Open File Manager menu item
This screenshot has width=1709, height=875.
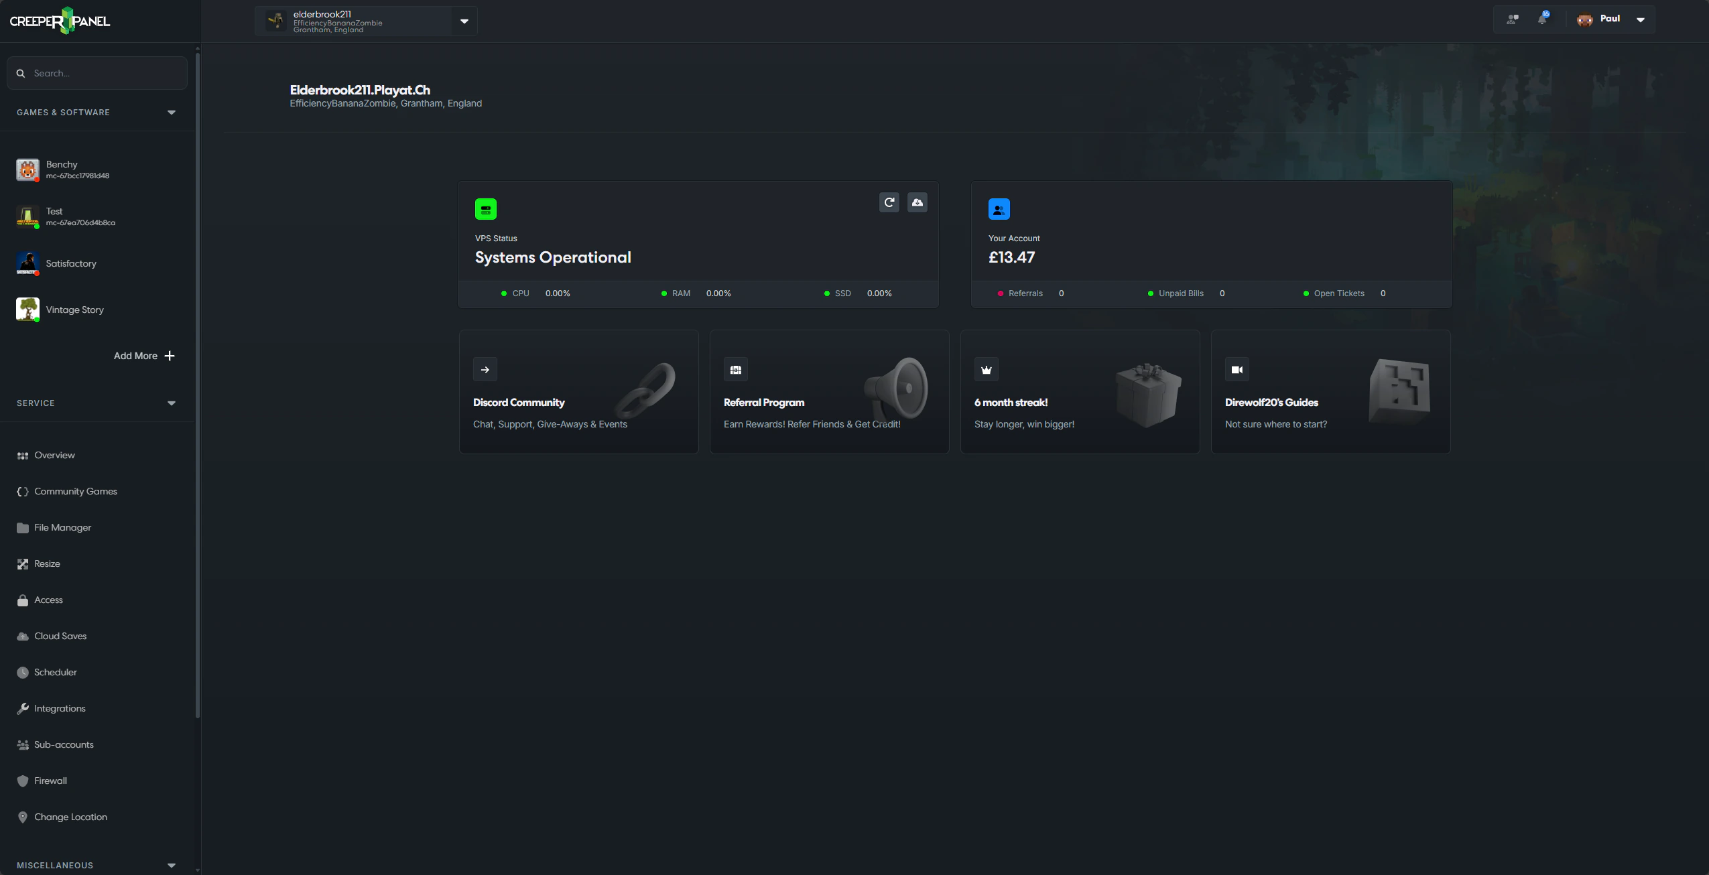pyautogui.click(x=62, y=528)
